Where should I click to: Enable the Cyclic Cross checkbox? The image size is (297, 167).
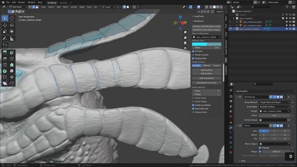point(193,98)
